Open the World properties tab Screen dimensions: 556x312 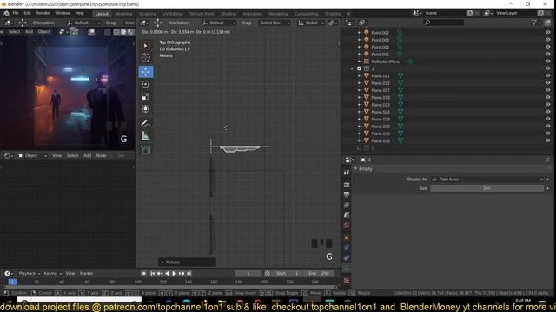(x=347, y=225)
